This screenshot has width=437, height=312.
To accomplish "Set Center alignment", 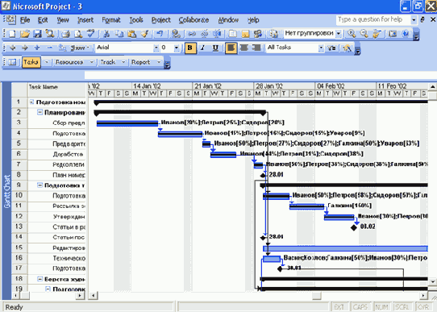I will click(x=244, y=48).
